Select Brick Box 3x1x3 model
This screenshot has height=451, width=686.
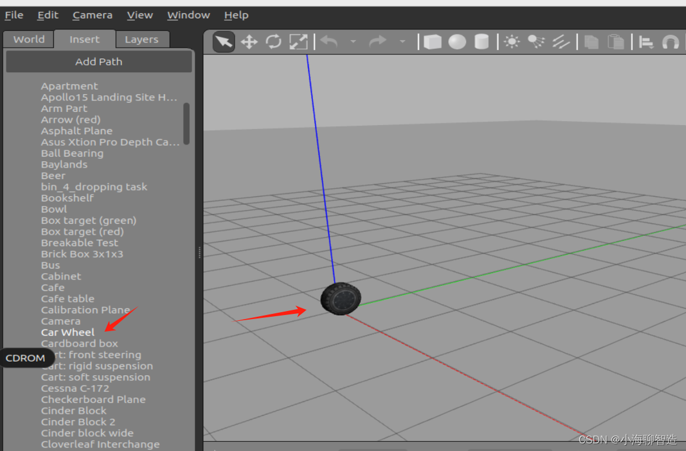pos(82,254)
